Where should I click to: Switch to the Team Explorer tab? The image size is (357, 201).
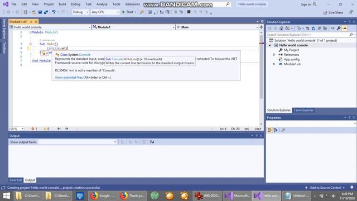303,110
